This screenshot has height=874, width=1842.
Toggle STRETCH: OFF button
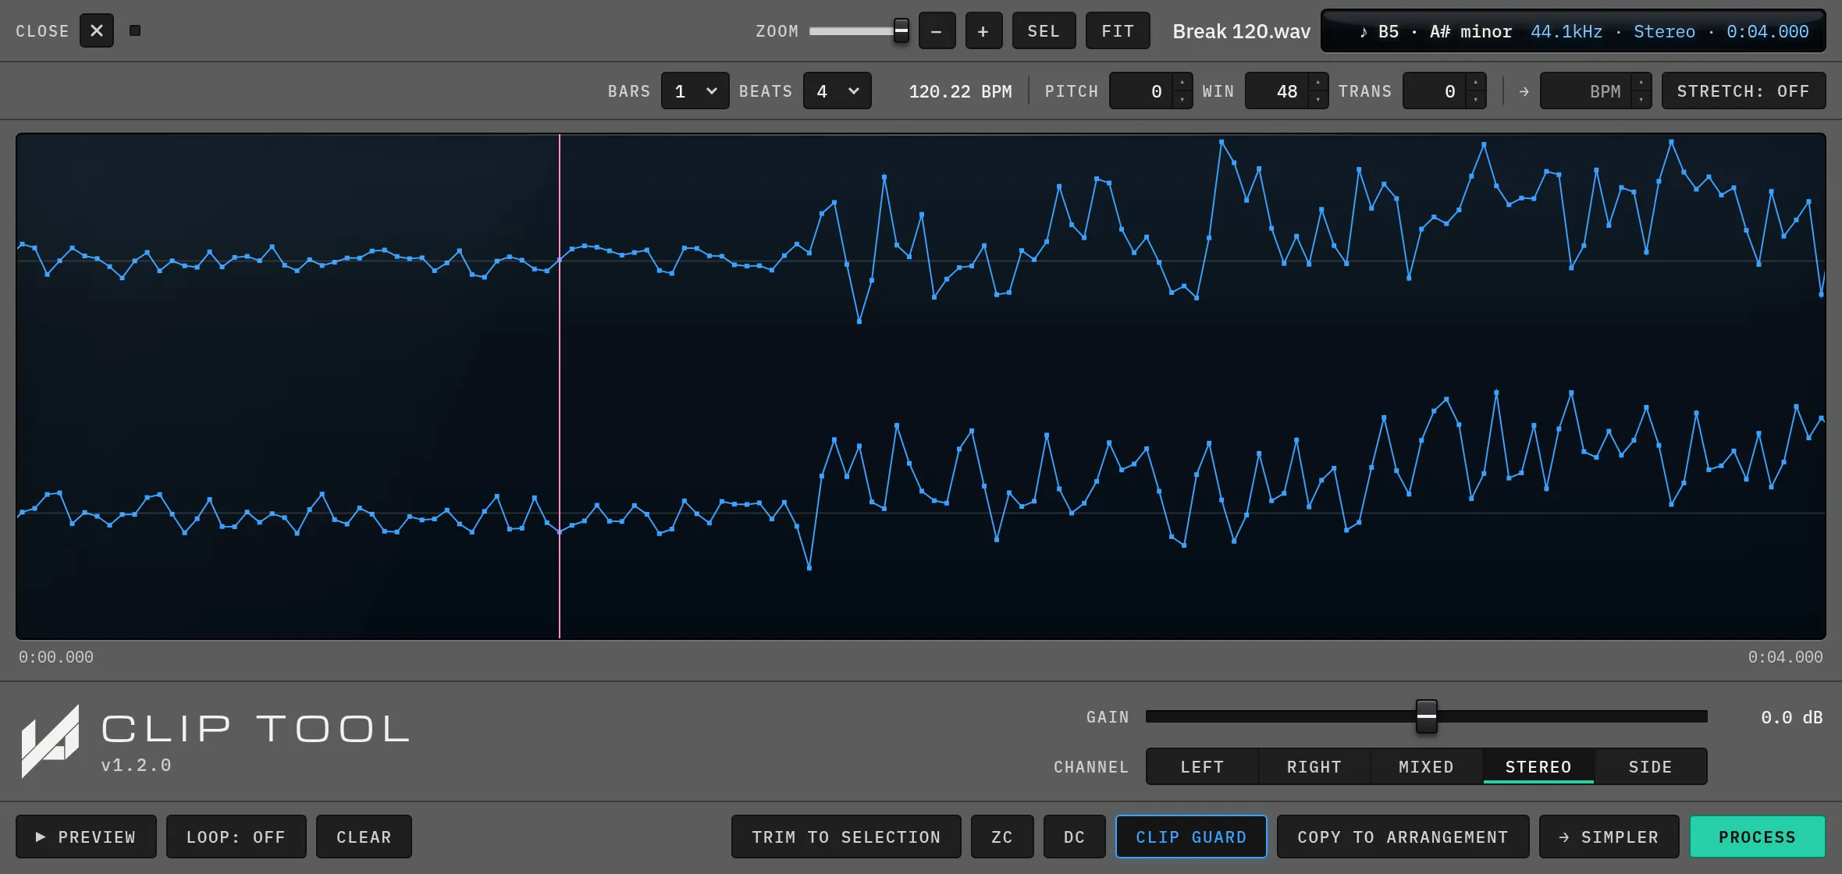pos(1744,91)
